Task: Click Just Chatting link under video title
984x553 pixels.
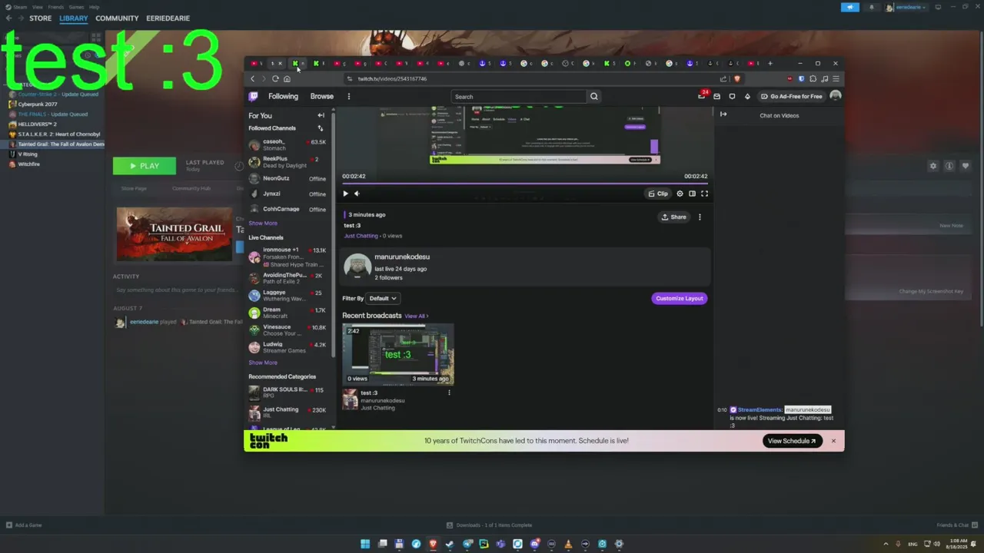Action: click(x=361, y=236)
